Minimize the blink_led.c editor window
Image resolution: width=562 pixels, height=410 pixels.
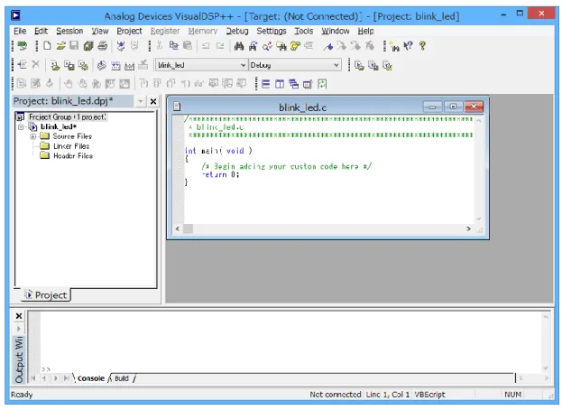pos(432,107)
